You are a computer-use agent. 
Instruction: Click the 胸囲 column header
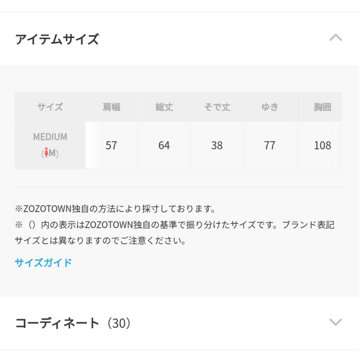[322, 107]
